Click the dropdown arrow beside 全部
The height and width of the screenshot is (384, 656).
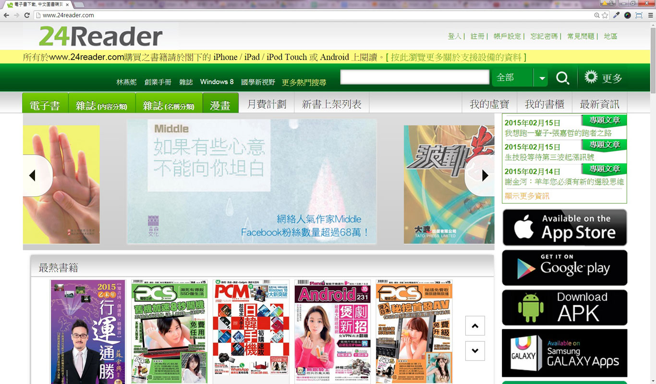[x=542, y=78]
